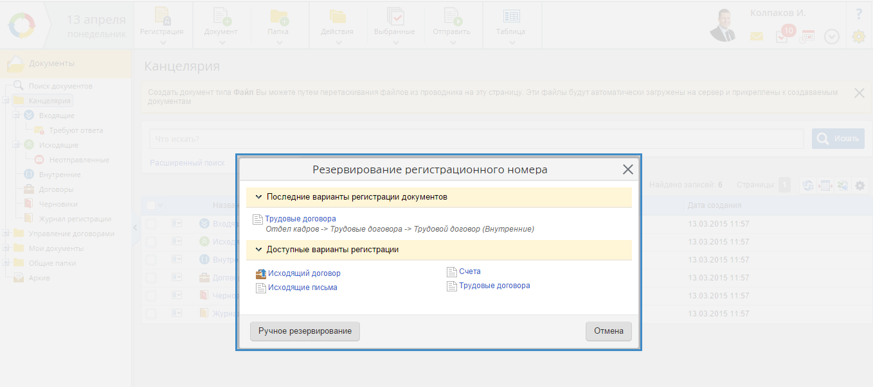This screenshot has height=387, width=873.
Task: Select the 'Исходящий договор' registration option
Action: pos(303,273)
